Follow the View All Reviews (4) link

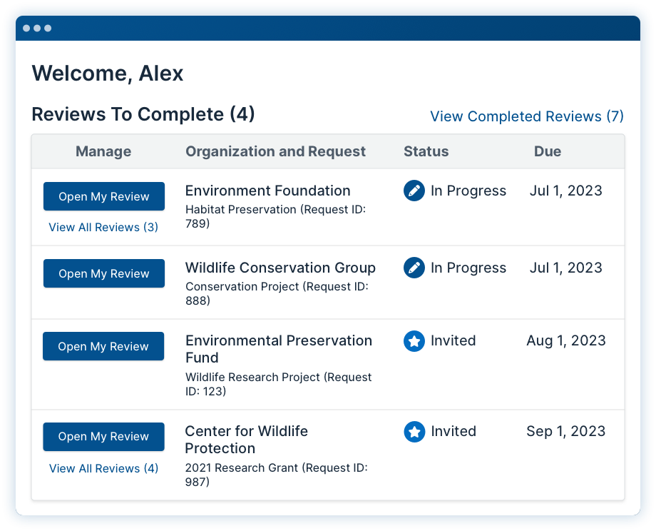pos(104,469)
